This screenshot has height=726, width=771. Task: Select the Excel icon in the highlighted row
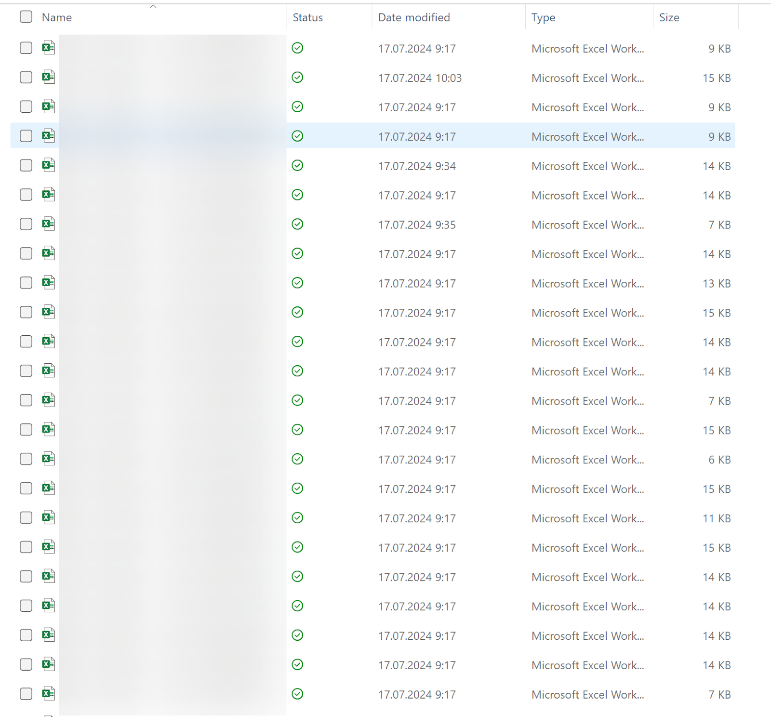point(48,136)
